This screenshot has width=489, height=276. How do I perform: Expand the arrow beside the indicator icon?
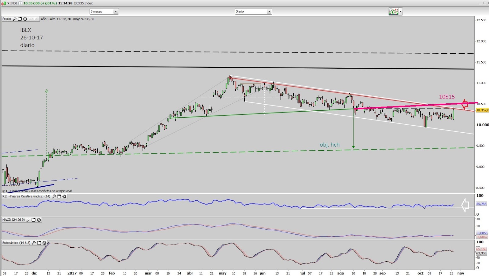click(x=401, y=12)
